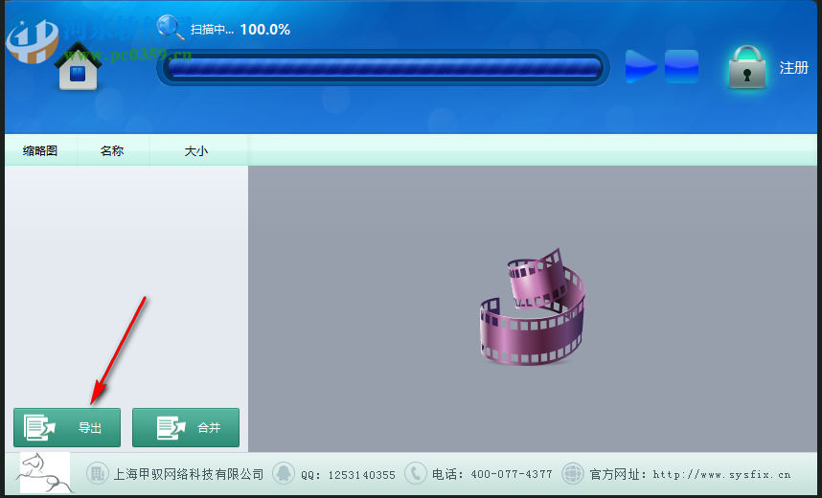The width and height of the screenshot is (822, 498).
Task: Click the globe website icon
Action: [x=573, y=474]
